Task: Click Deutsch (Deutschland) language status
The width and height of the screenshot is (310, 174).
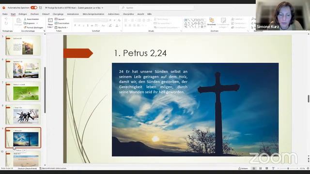Action: point(27,169)
